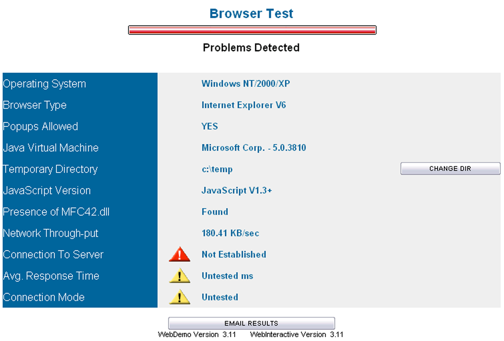Click the WebInteractive Version 3.11 text
Viewport: 504px width, 341px height.
[296, 334]
